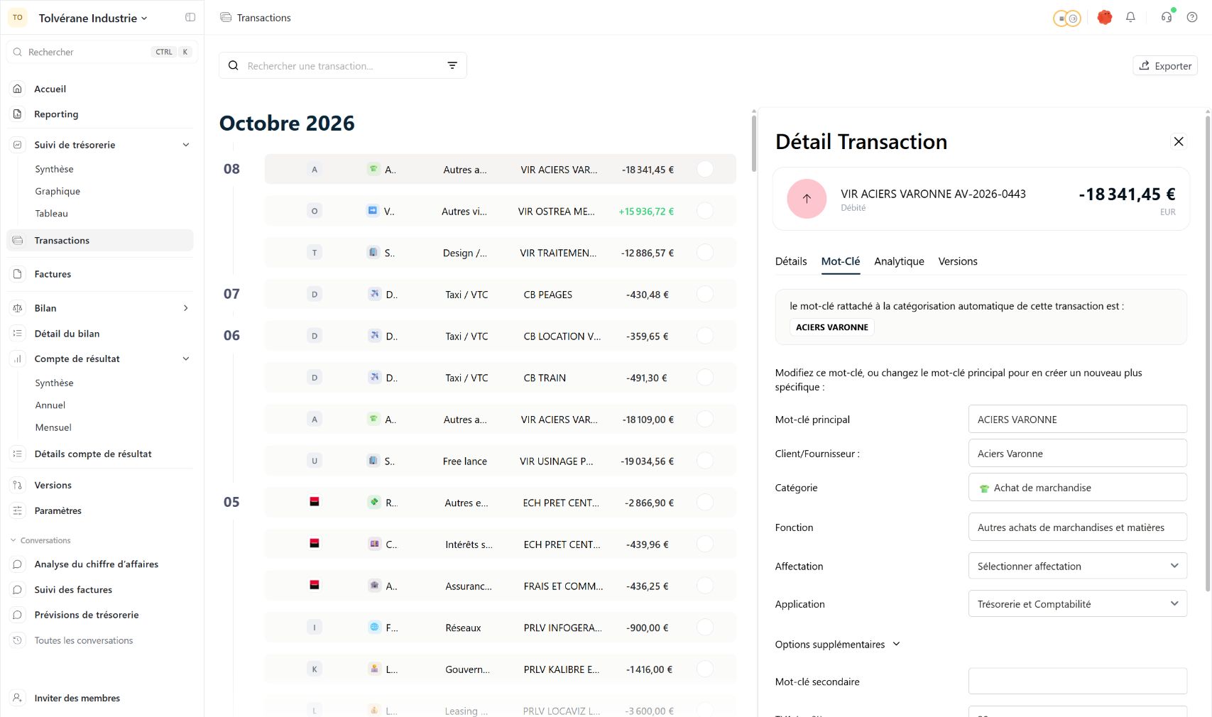Select the VIR OSTREA ME... row circle
The width and height of the screenshot is (1212, 717).
[705, 211]
